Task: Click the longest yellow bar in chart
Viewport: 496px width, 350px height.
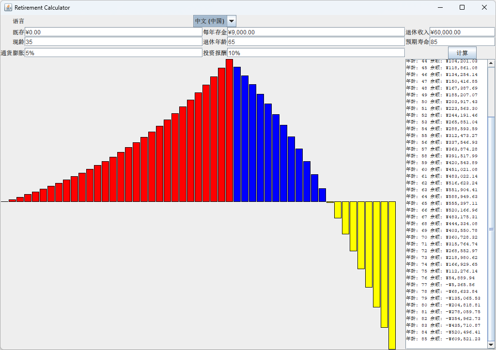Action: click(x=392, y=275)
